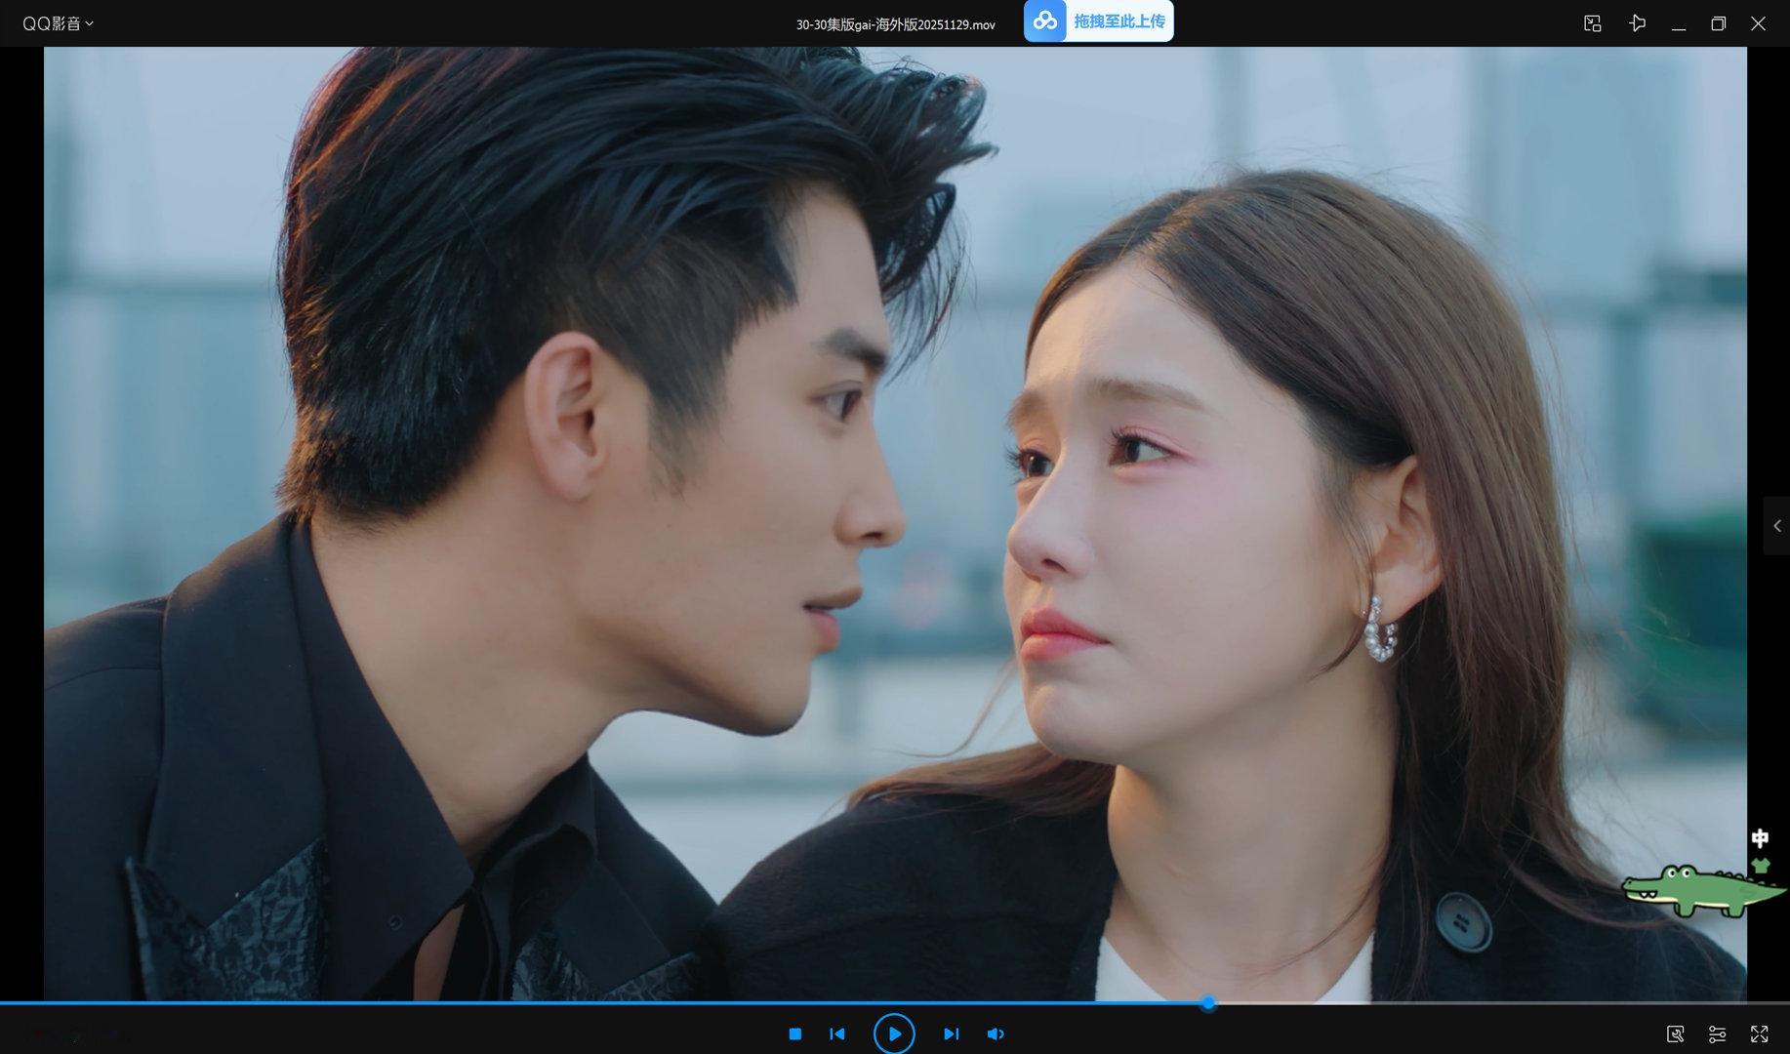Click the file title 30-30集版gai-海外版20251129.mov
1790x1054 pixels.
pos(895,24)
